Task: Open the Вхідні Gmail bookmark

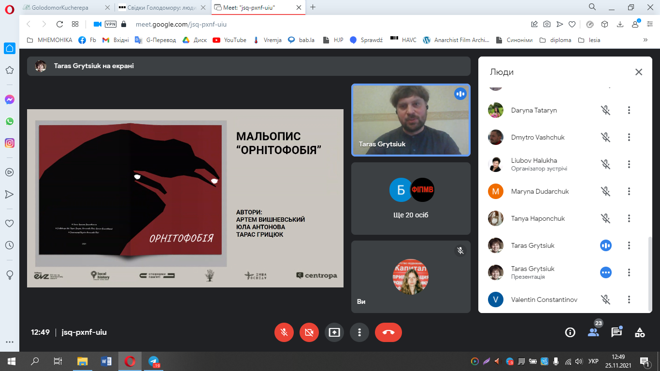Action: [116, 40]
